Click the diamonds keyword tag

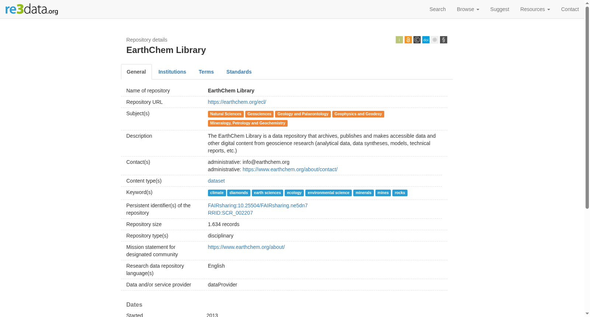[239, 193]
